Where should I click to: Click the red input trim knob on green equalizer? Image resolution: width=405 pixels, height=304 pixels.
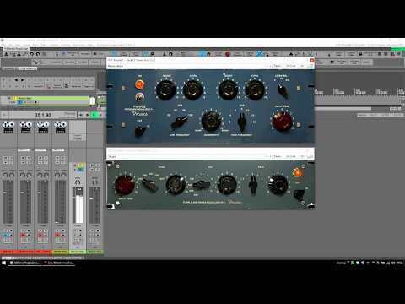coord(124,185)
